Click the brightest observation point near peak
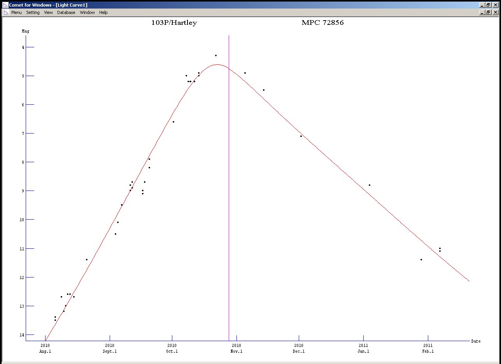The image size is (501, 364). click(x=216, y=55)
